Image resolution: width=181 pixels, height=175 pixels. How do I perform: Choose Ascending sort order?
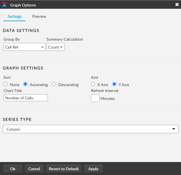[x=25, y=84]
